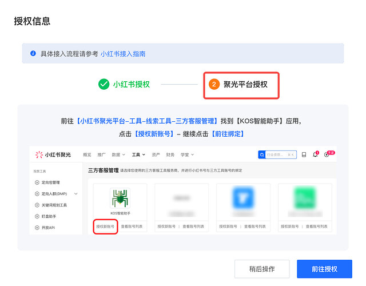366x286 pixels.
Task: Click the green checkmark step icon
Action: pyautogui.click(x=104, y=84)
